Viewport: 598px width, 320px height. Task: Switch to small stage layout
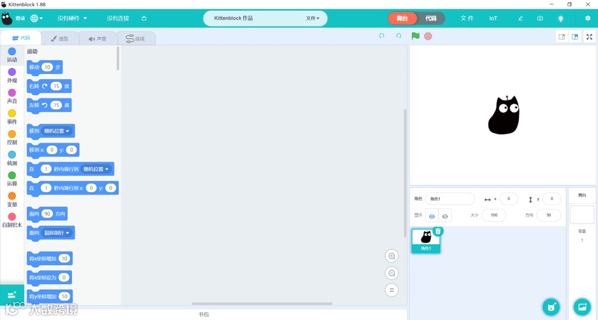tap(562, 36)
